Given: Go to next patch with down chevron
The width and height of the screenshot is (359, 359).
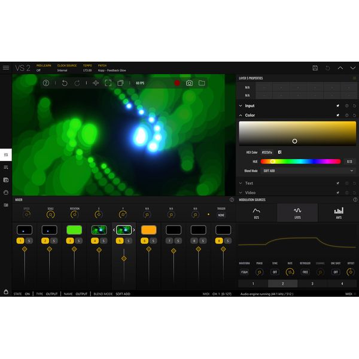Looking at the screenshot, I should (x=353, y=68).
